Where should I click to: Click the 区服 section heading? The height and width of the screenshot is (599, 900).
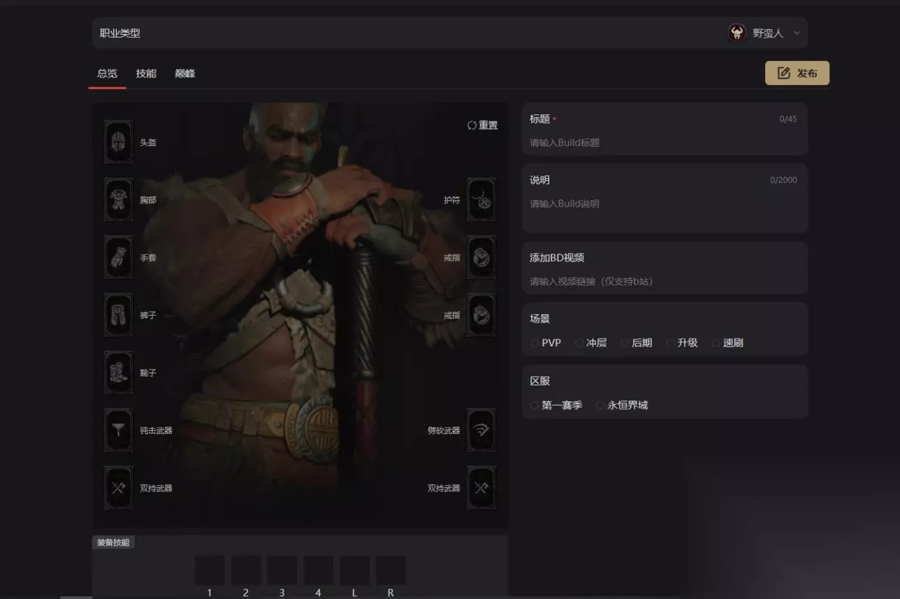point(540,380)
